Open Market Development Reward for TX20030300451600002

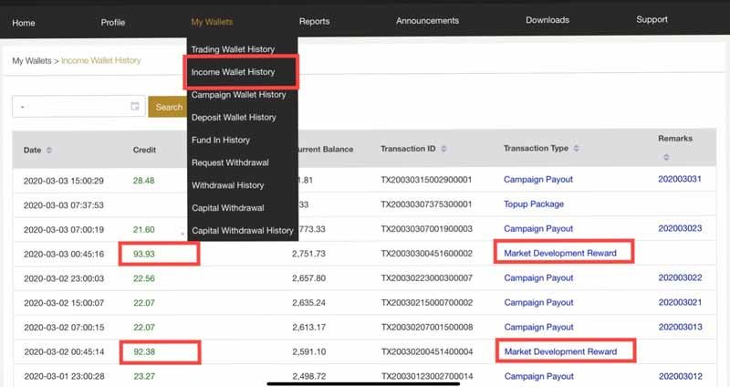560,253
